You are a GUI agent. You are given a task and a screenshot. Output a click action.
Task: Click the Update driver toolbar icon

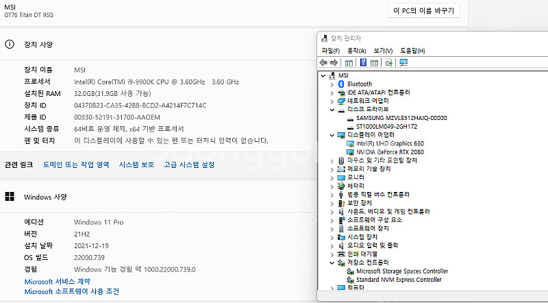[388, 62]
